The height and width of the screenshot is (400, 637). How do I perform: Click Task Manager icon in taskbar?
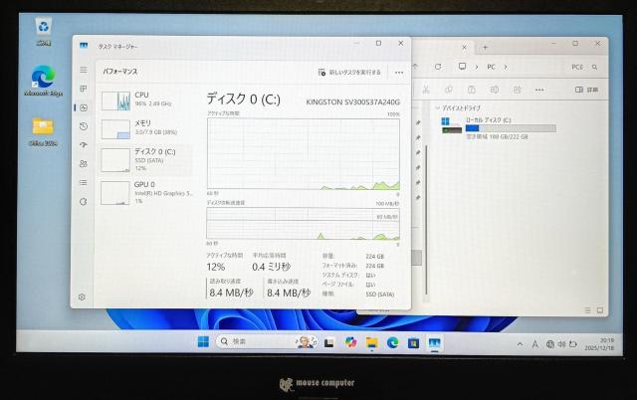434,343
